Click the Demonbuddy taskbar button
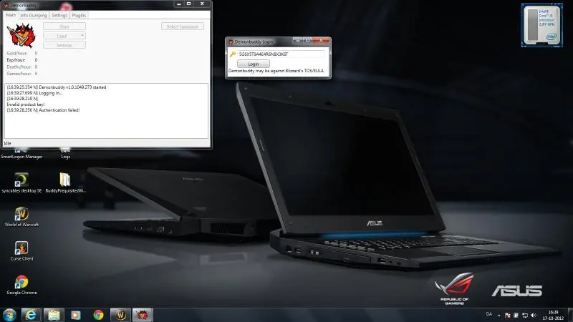Viewport: 573px width, 322px height. (143, 315)
